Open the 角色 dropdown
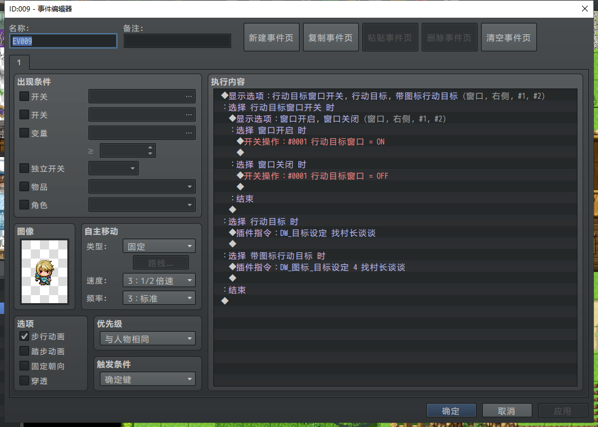This screenshot has width=598, height=427. point(142,205)
